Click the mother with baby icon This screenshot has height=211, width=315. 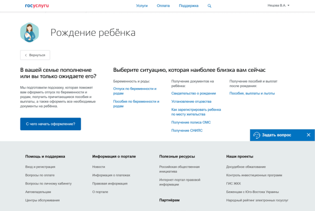(x=30, y=32)
